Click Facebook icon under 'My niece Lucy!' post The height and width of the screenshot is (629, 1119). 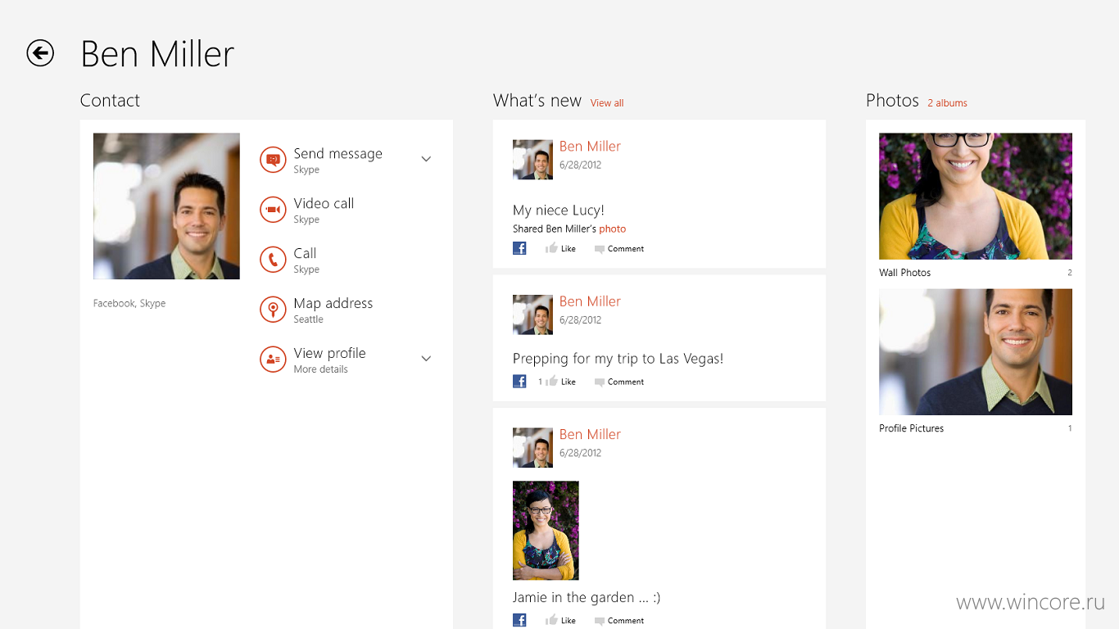[519, 248]
